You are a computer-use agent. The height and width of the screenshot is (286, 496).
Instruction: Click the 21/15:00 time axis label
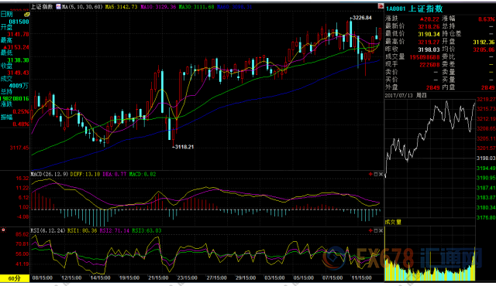(x=158, y=278)
